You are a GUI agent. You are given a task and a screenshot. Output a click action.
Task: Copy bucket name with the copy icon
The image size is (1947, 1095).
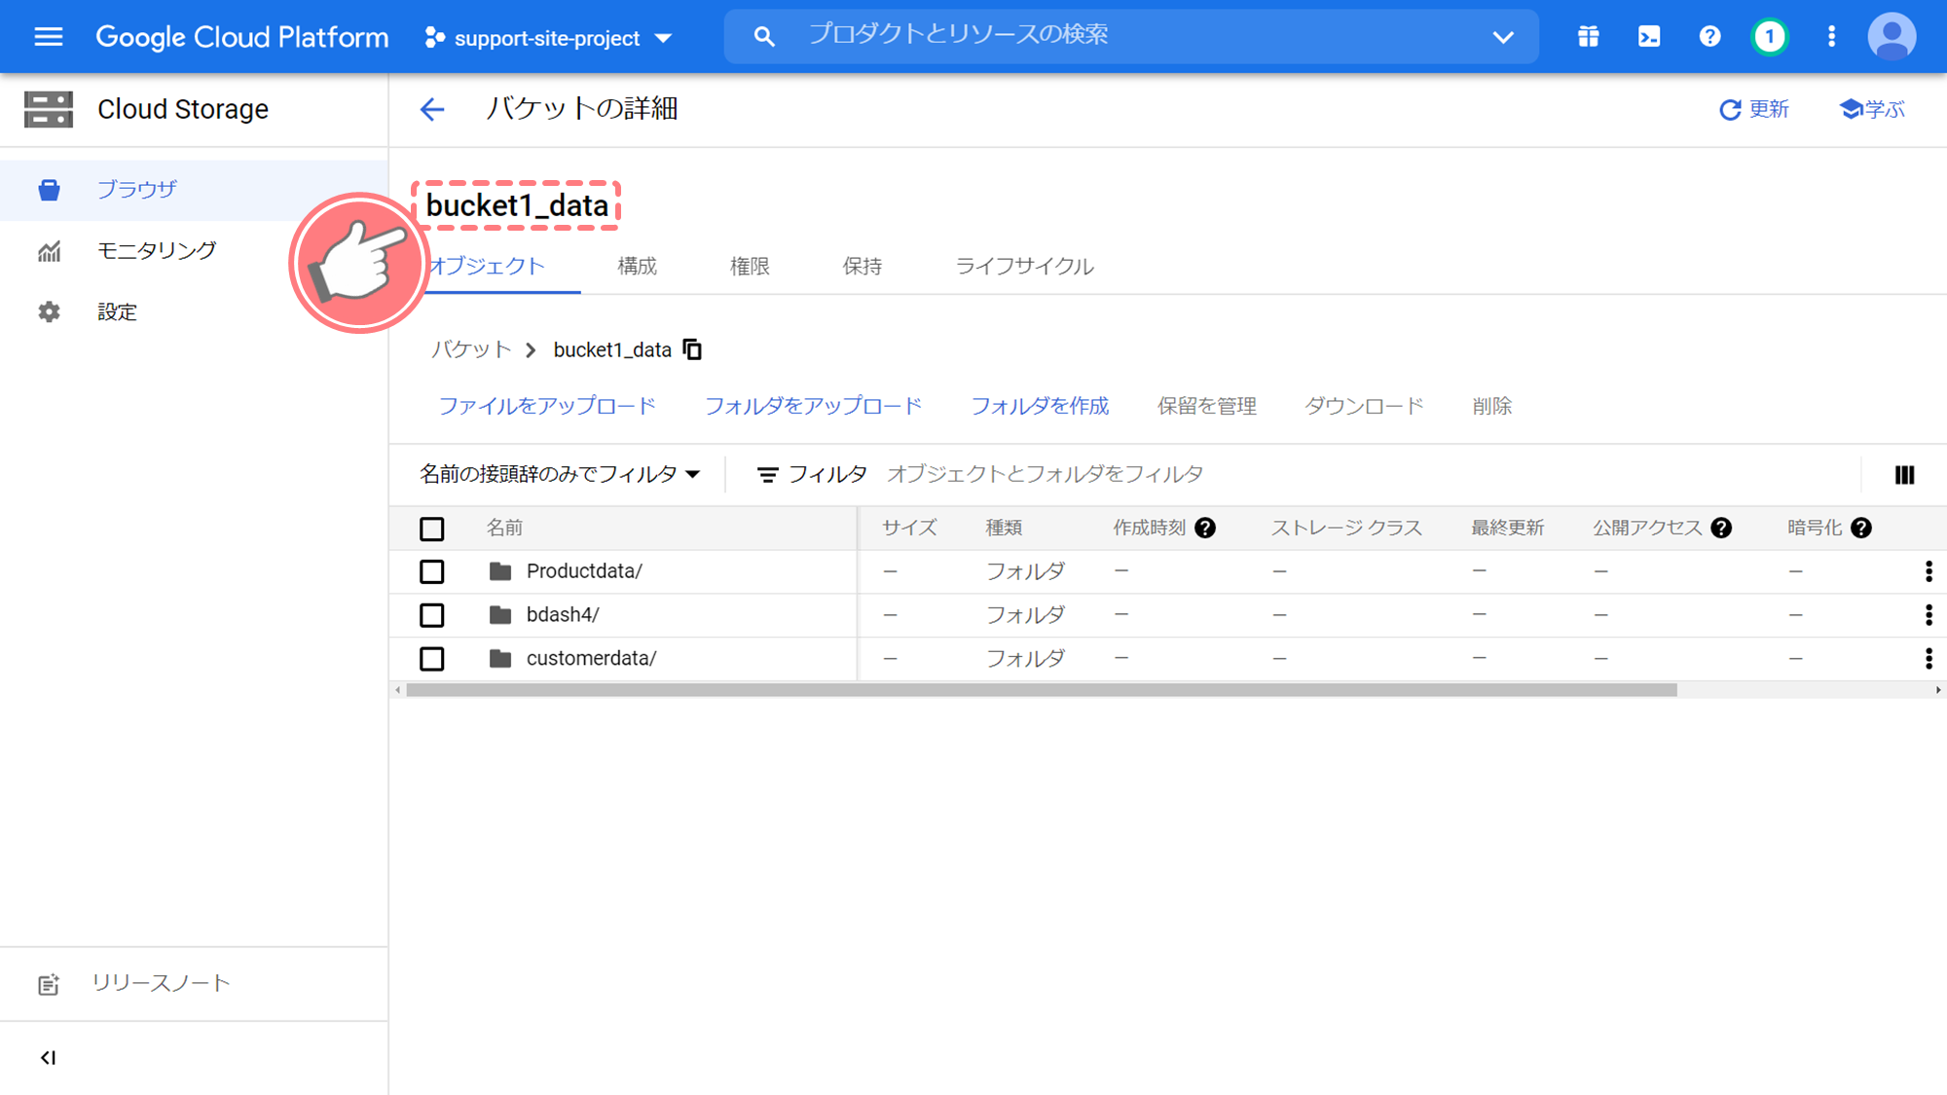(x=692, y=349)
